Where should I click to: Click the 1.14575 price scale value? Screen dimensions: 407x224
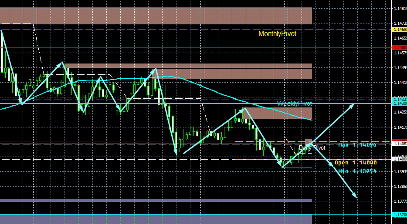(x=400, y=53)
